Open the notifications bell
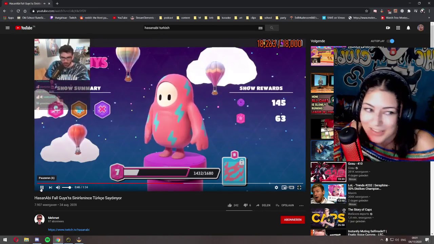Screen dimensions: 434x244 [x=408, y=28]
